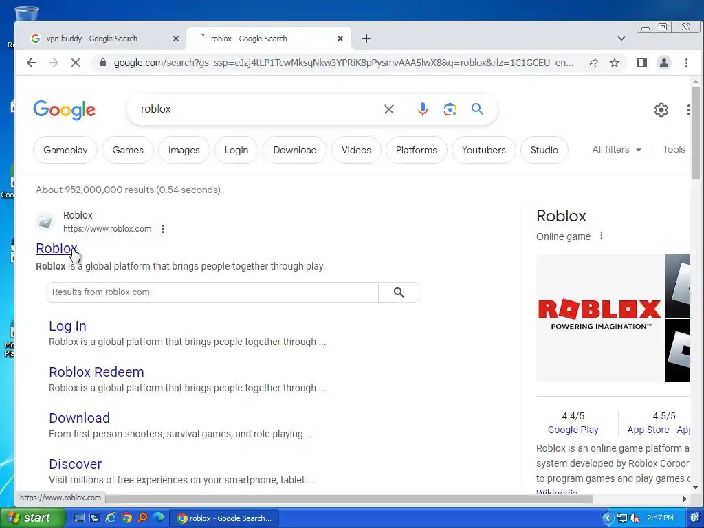704x528 pixels.
Task: Open the Chrome profile avatar menu
Action: click(663, 63)
